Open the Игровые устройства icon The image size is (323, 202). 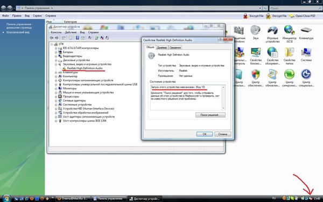(x=272, y=34)
